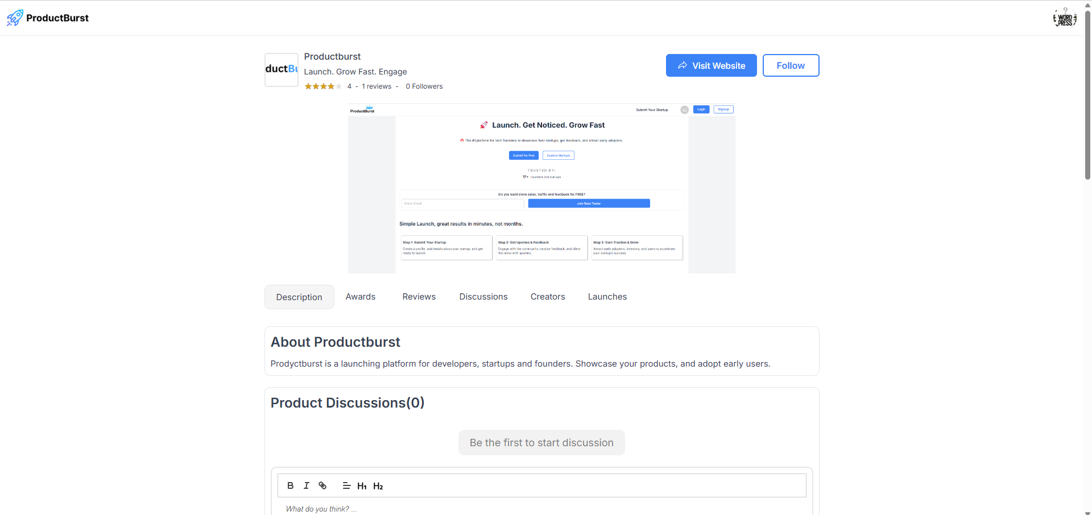This screenshot has height=515, width=1092.
Task: Select the Description tab
Action: click(x=299, y=297)
